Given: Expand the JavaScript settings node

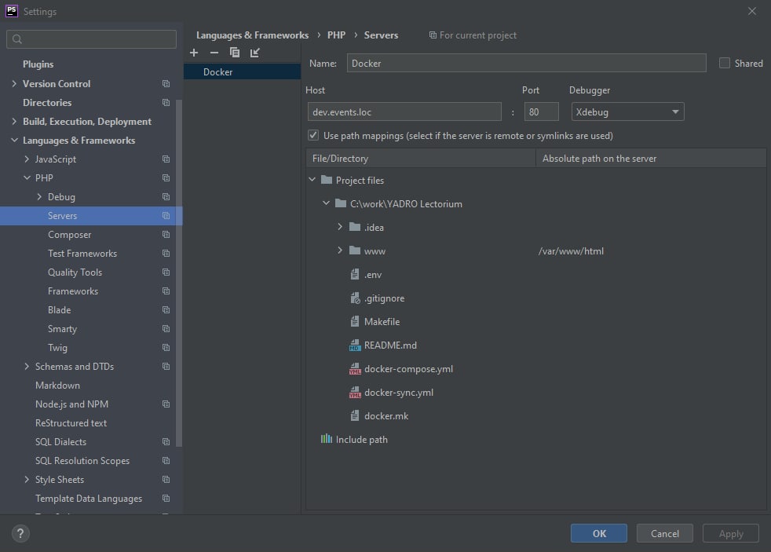Looking at the screenshot, I should (x=27, y=159).
